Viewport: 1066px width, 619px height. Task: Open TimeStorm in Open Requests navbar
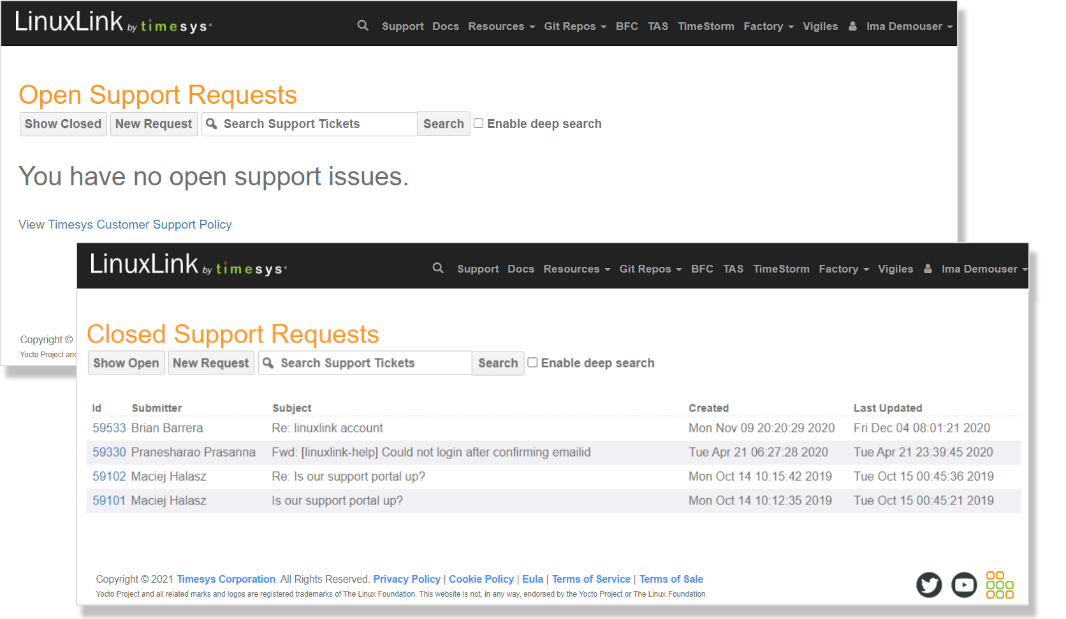click(706, 26)
